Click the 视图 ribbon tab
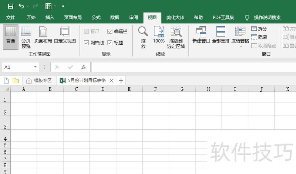This screenshot has height=174, width=296. (x=152, y=17)
